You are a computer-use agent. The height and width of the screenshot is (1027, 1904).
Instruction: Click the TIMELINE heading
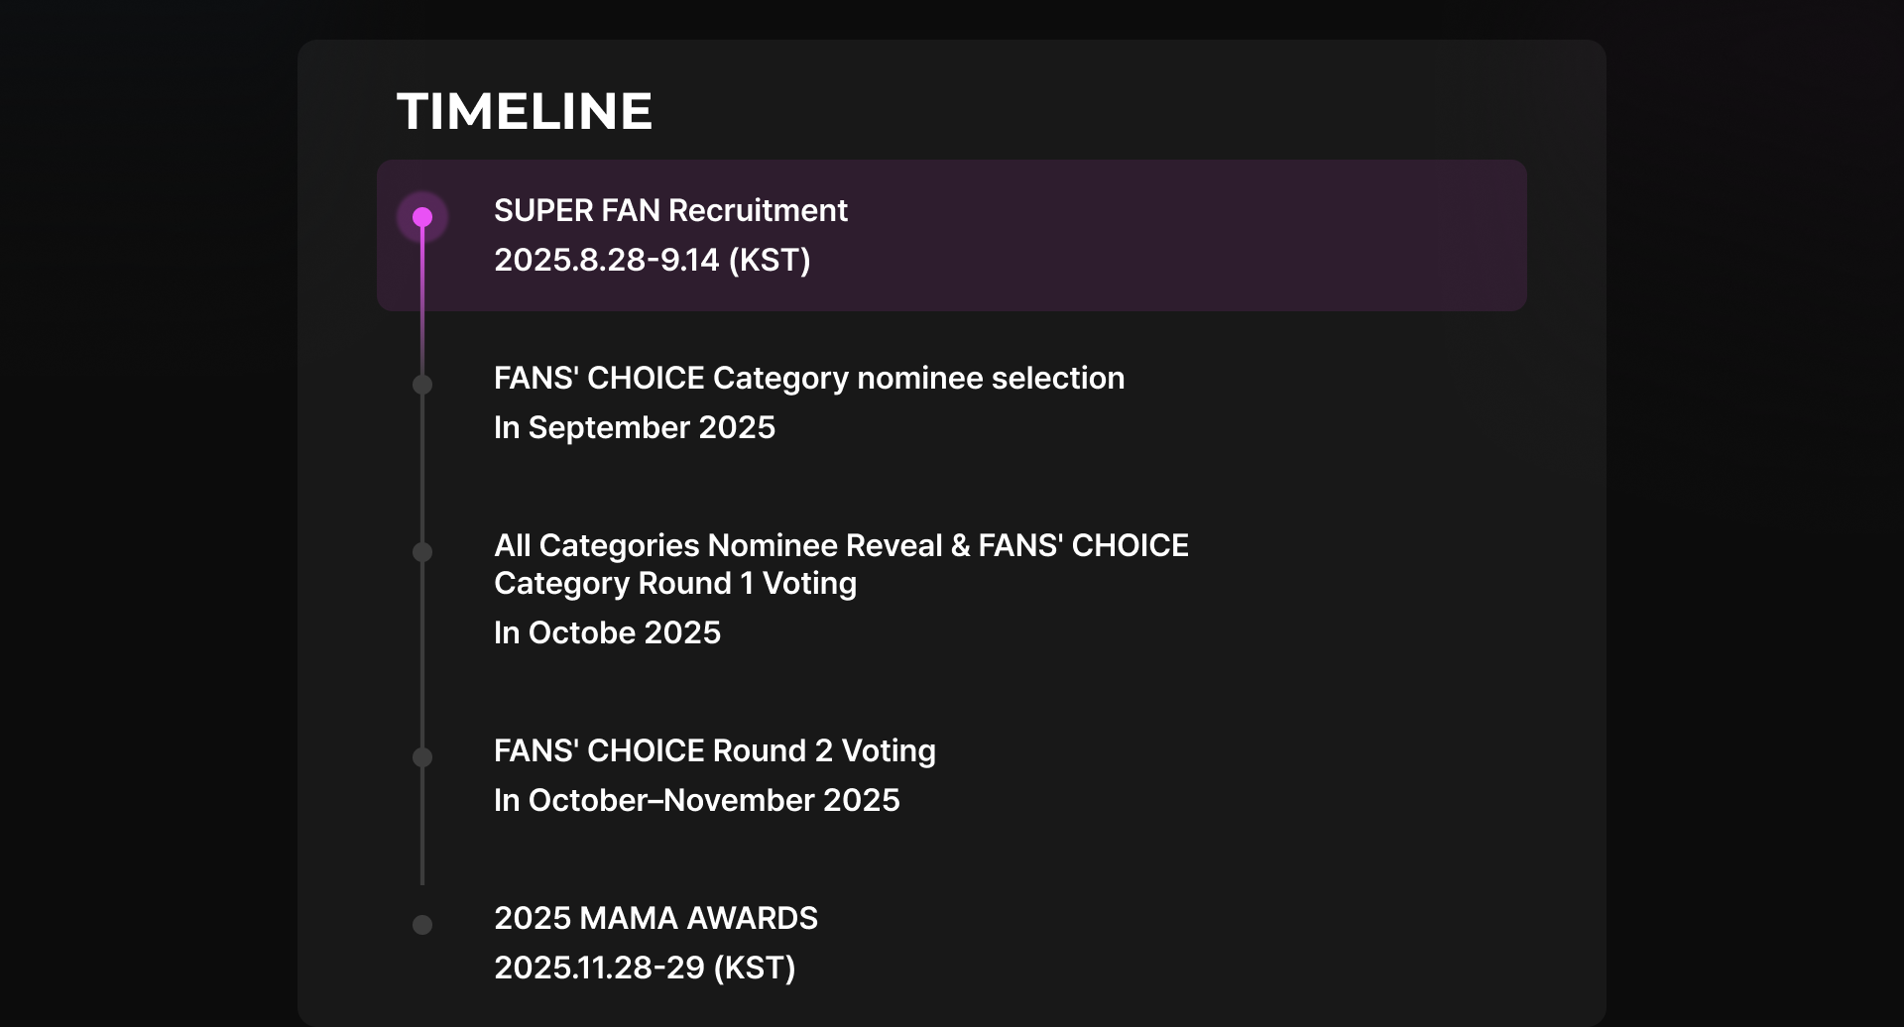coord(525,111)
